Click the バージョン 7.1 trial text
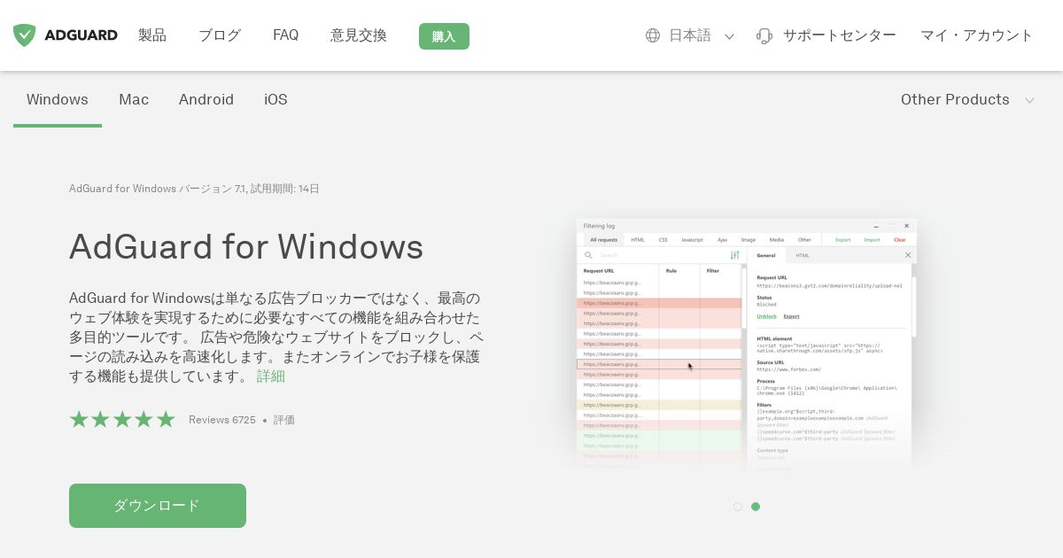1063x558 pixels. click(194, 189)
